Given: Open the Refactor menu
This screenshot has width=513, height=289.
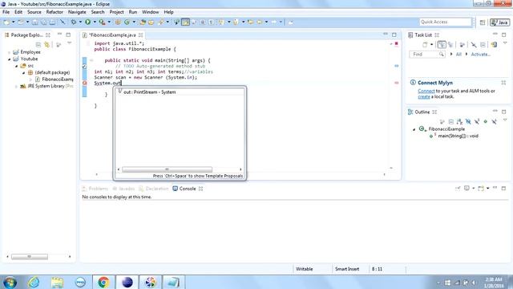Looking at the screenshot, I should 55,12.
